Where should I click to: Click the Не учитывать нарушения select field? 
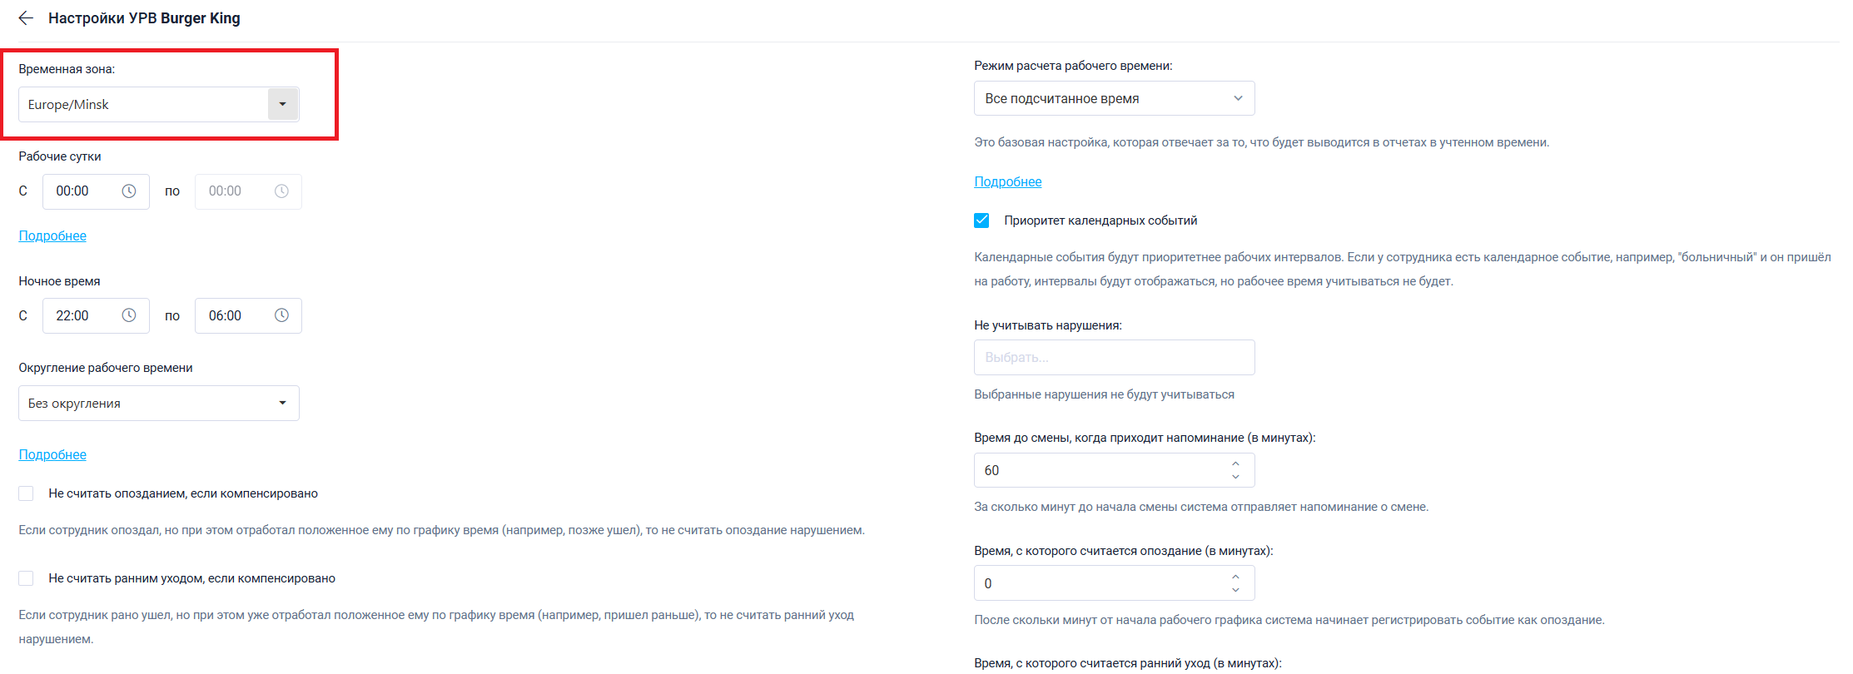click(1114, 358)
